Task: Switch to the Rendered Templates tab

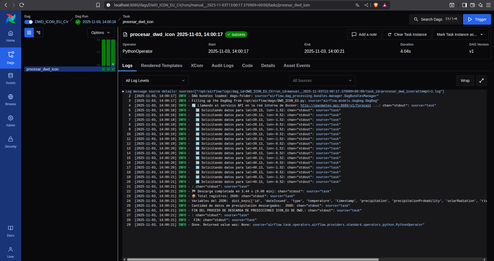Action: (x=161, y=65)
